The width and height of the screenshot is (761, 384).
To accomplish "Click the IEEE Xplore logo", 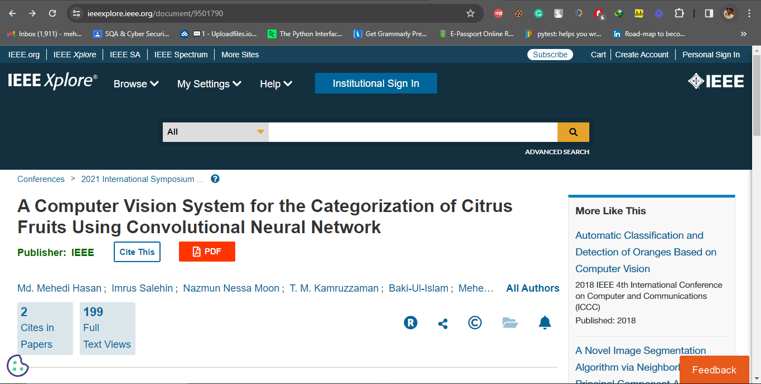I will (52, 81).
